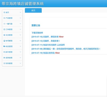Open the 帐号管理 menu label
Viewport: 107px width, 97px height.
coord(9,41)
